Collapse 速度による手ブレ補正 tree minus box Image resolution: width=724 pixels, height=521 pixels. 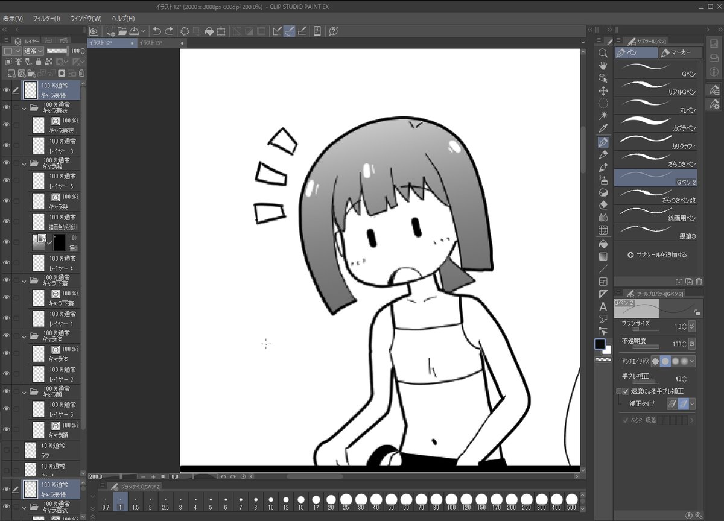618,391
